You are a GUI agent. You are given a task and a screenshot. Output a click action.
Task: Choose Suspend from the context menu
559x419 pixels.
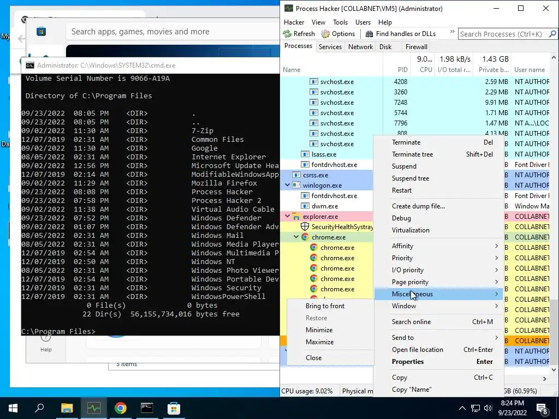[x=439, y=166]
